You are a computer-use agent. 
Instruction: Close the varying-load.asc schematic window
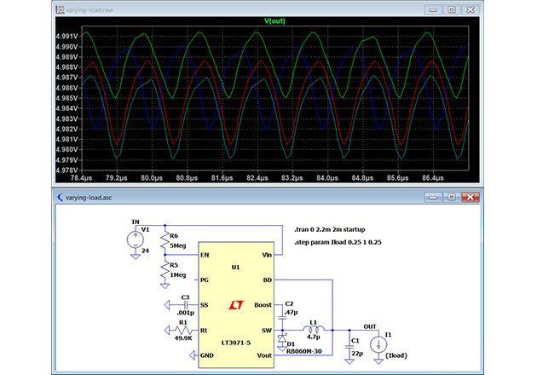point(471,198)
